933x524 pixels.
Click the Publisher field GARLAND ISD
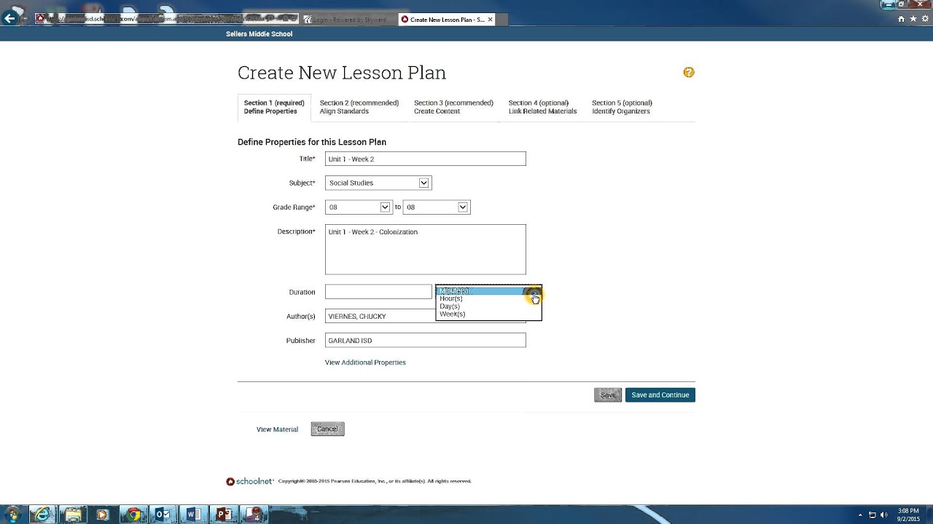[x=426, y=341]
